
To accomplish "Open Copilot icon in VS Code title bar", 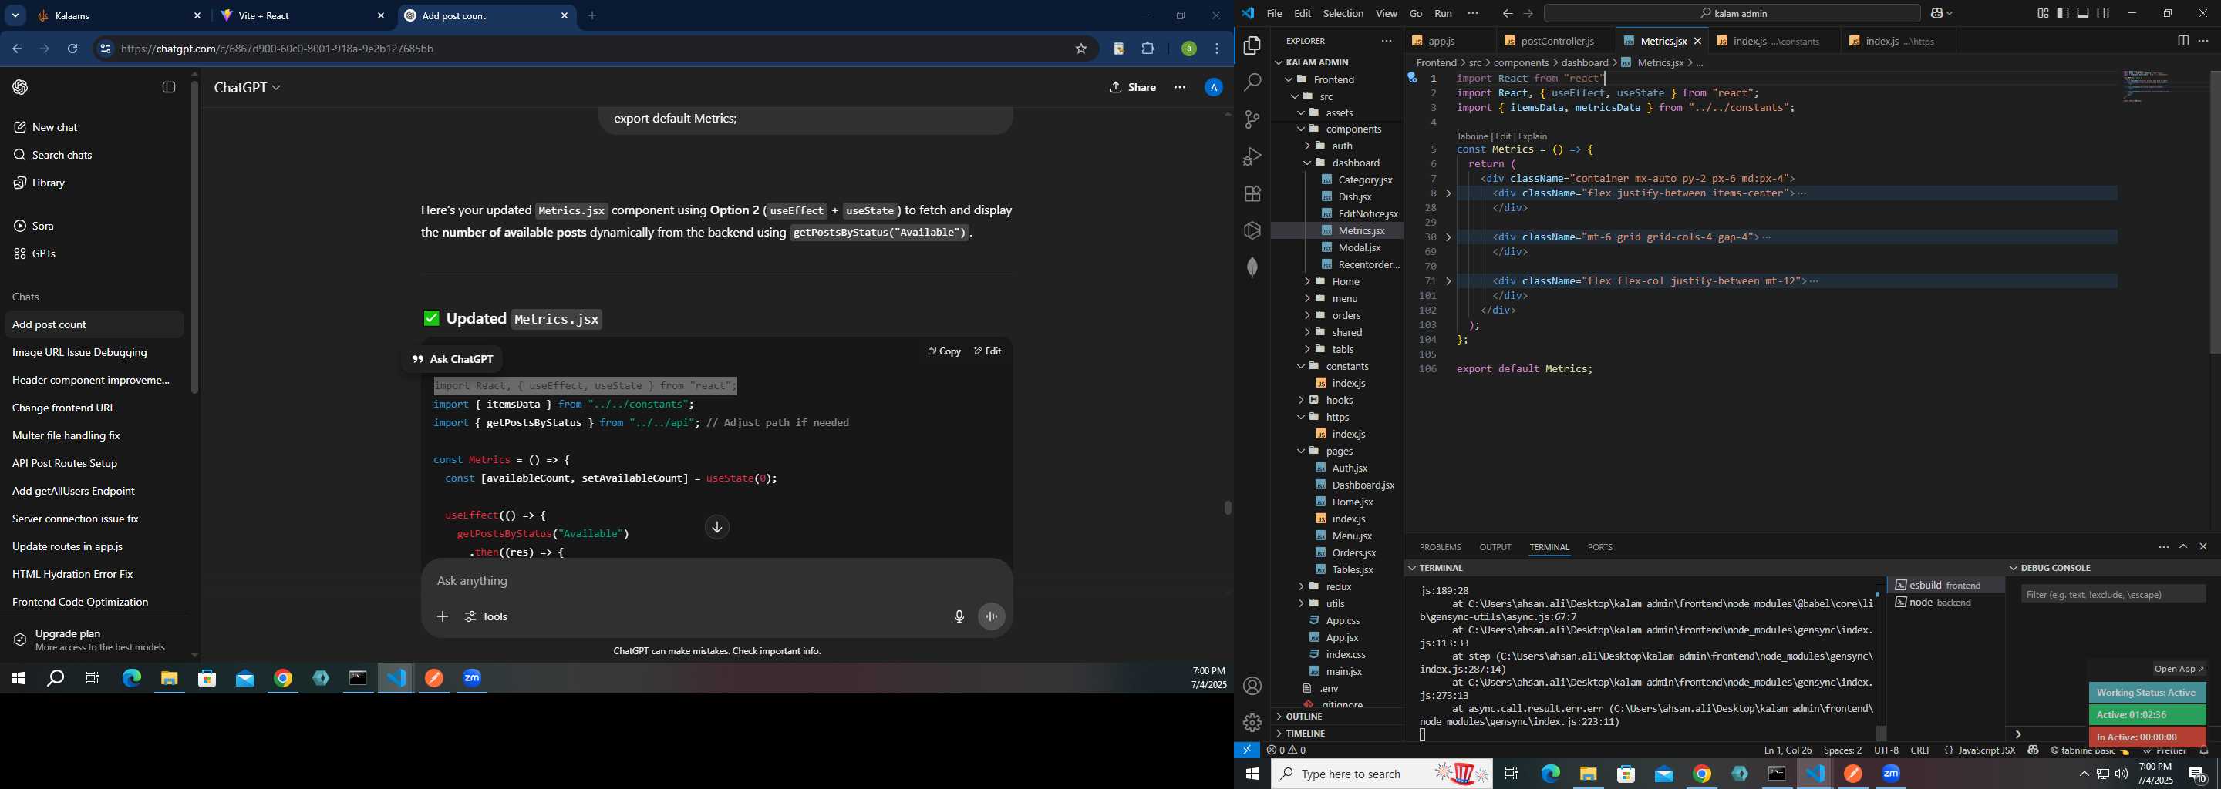I will click(x=1936, y=14).
